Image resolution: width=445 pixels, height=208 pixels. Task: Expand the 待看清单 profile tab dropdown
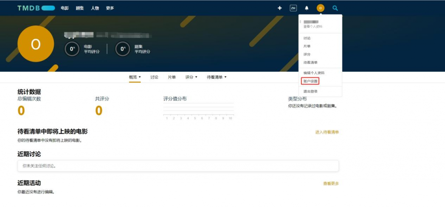tap(217, 77)
